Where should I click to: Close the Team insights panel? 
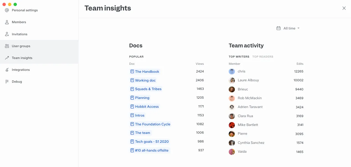tap(344, 8)
